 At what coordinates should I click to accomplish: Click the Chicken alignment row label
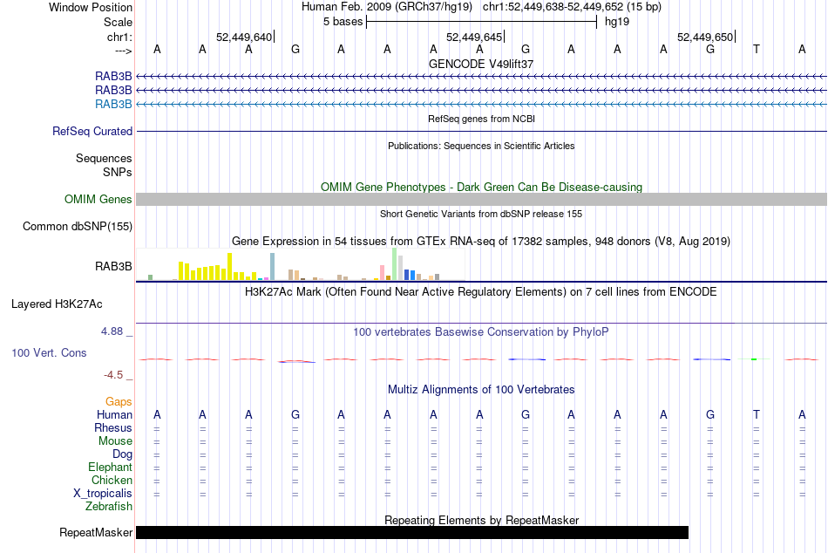(x=112, y=480)
